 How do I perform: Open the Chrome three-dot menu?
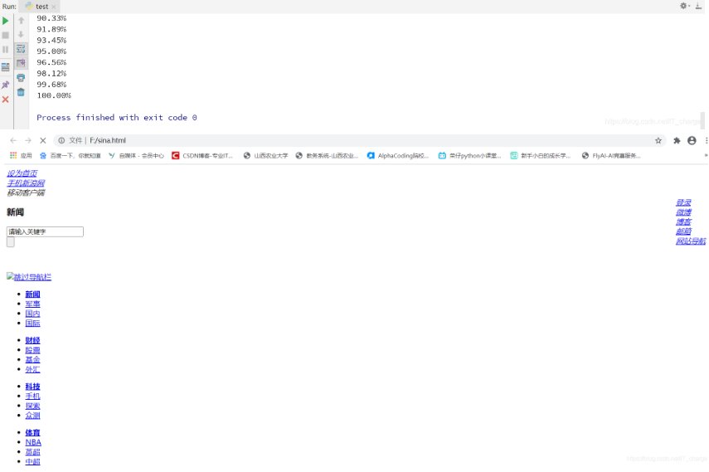pos(706,141)
